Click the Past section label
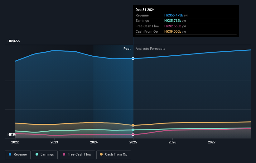Screen dimensions: 256x163 127,49
